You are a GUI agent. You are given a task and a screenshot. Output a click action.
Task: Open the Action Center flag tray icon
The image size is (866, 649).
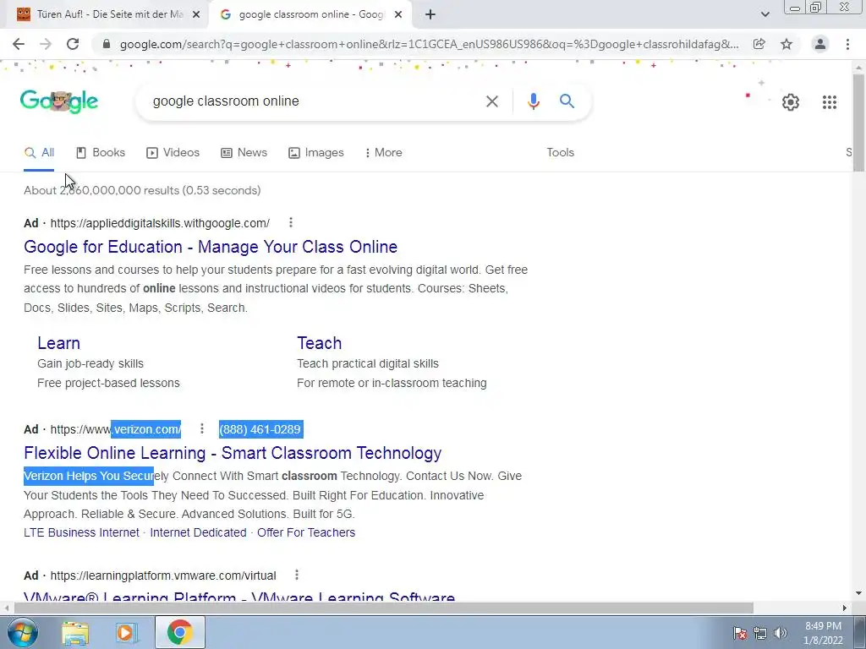[x=740, y=633]
